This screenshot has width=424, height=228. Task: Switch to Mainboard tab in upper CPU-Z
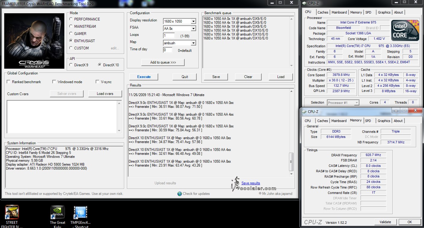(340, 12)
